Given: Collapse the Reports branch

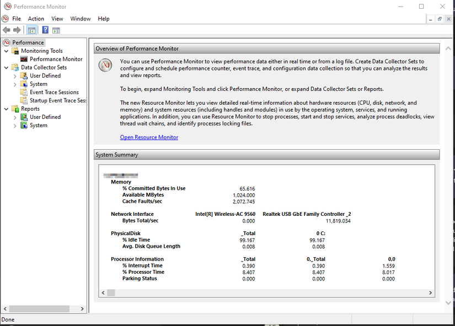Looking at the screenshot, I should (6, 108).
